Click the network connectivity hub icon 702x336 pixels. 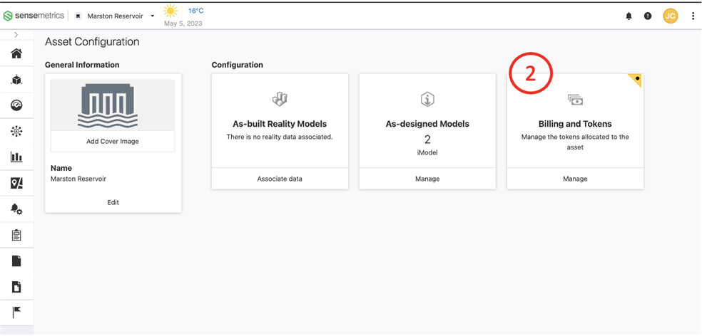[x=16, y=131]
